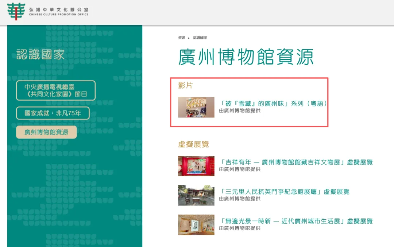The height and width of the screenshot is (247, 394).
Task: Open 「被『雪藏』的廣州味」系列（粵語） video link
Action: click(x=273, y=103)
